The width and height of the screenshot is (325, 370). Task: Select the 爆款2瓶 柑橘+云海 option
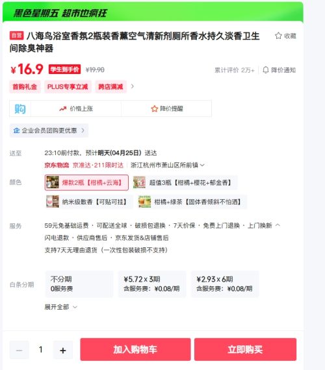[x=86, y=182]
